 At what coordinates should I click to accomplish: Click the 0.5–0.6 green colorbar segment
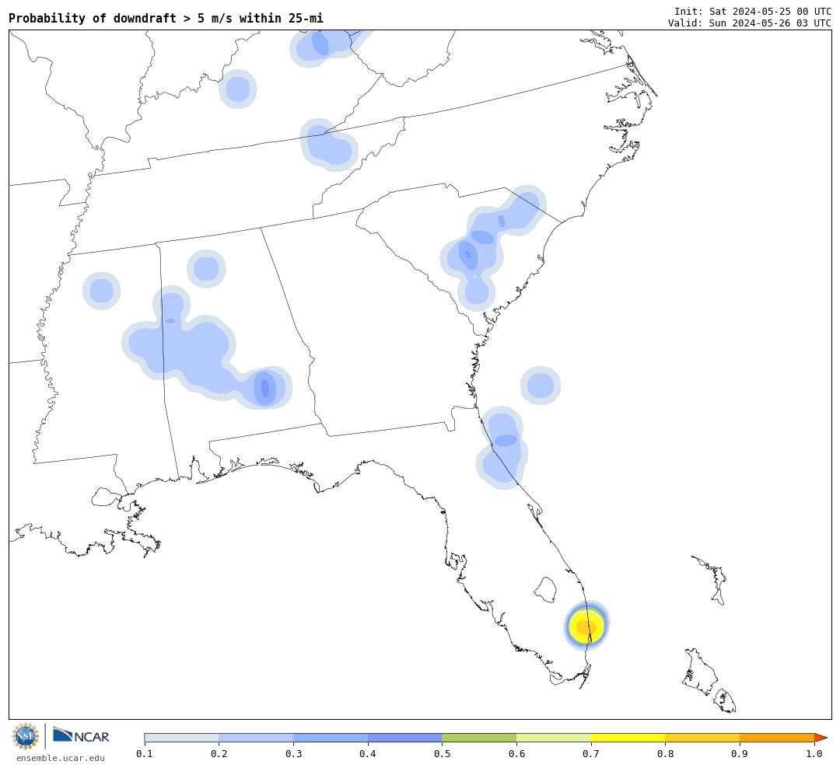479,738
